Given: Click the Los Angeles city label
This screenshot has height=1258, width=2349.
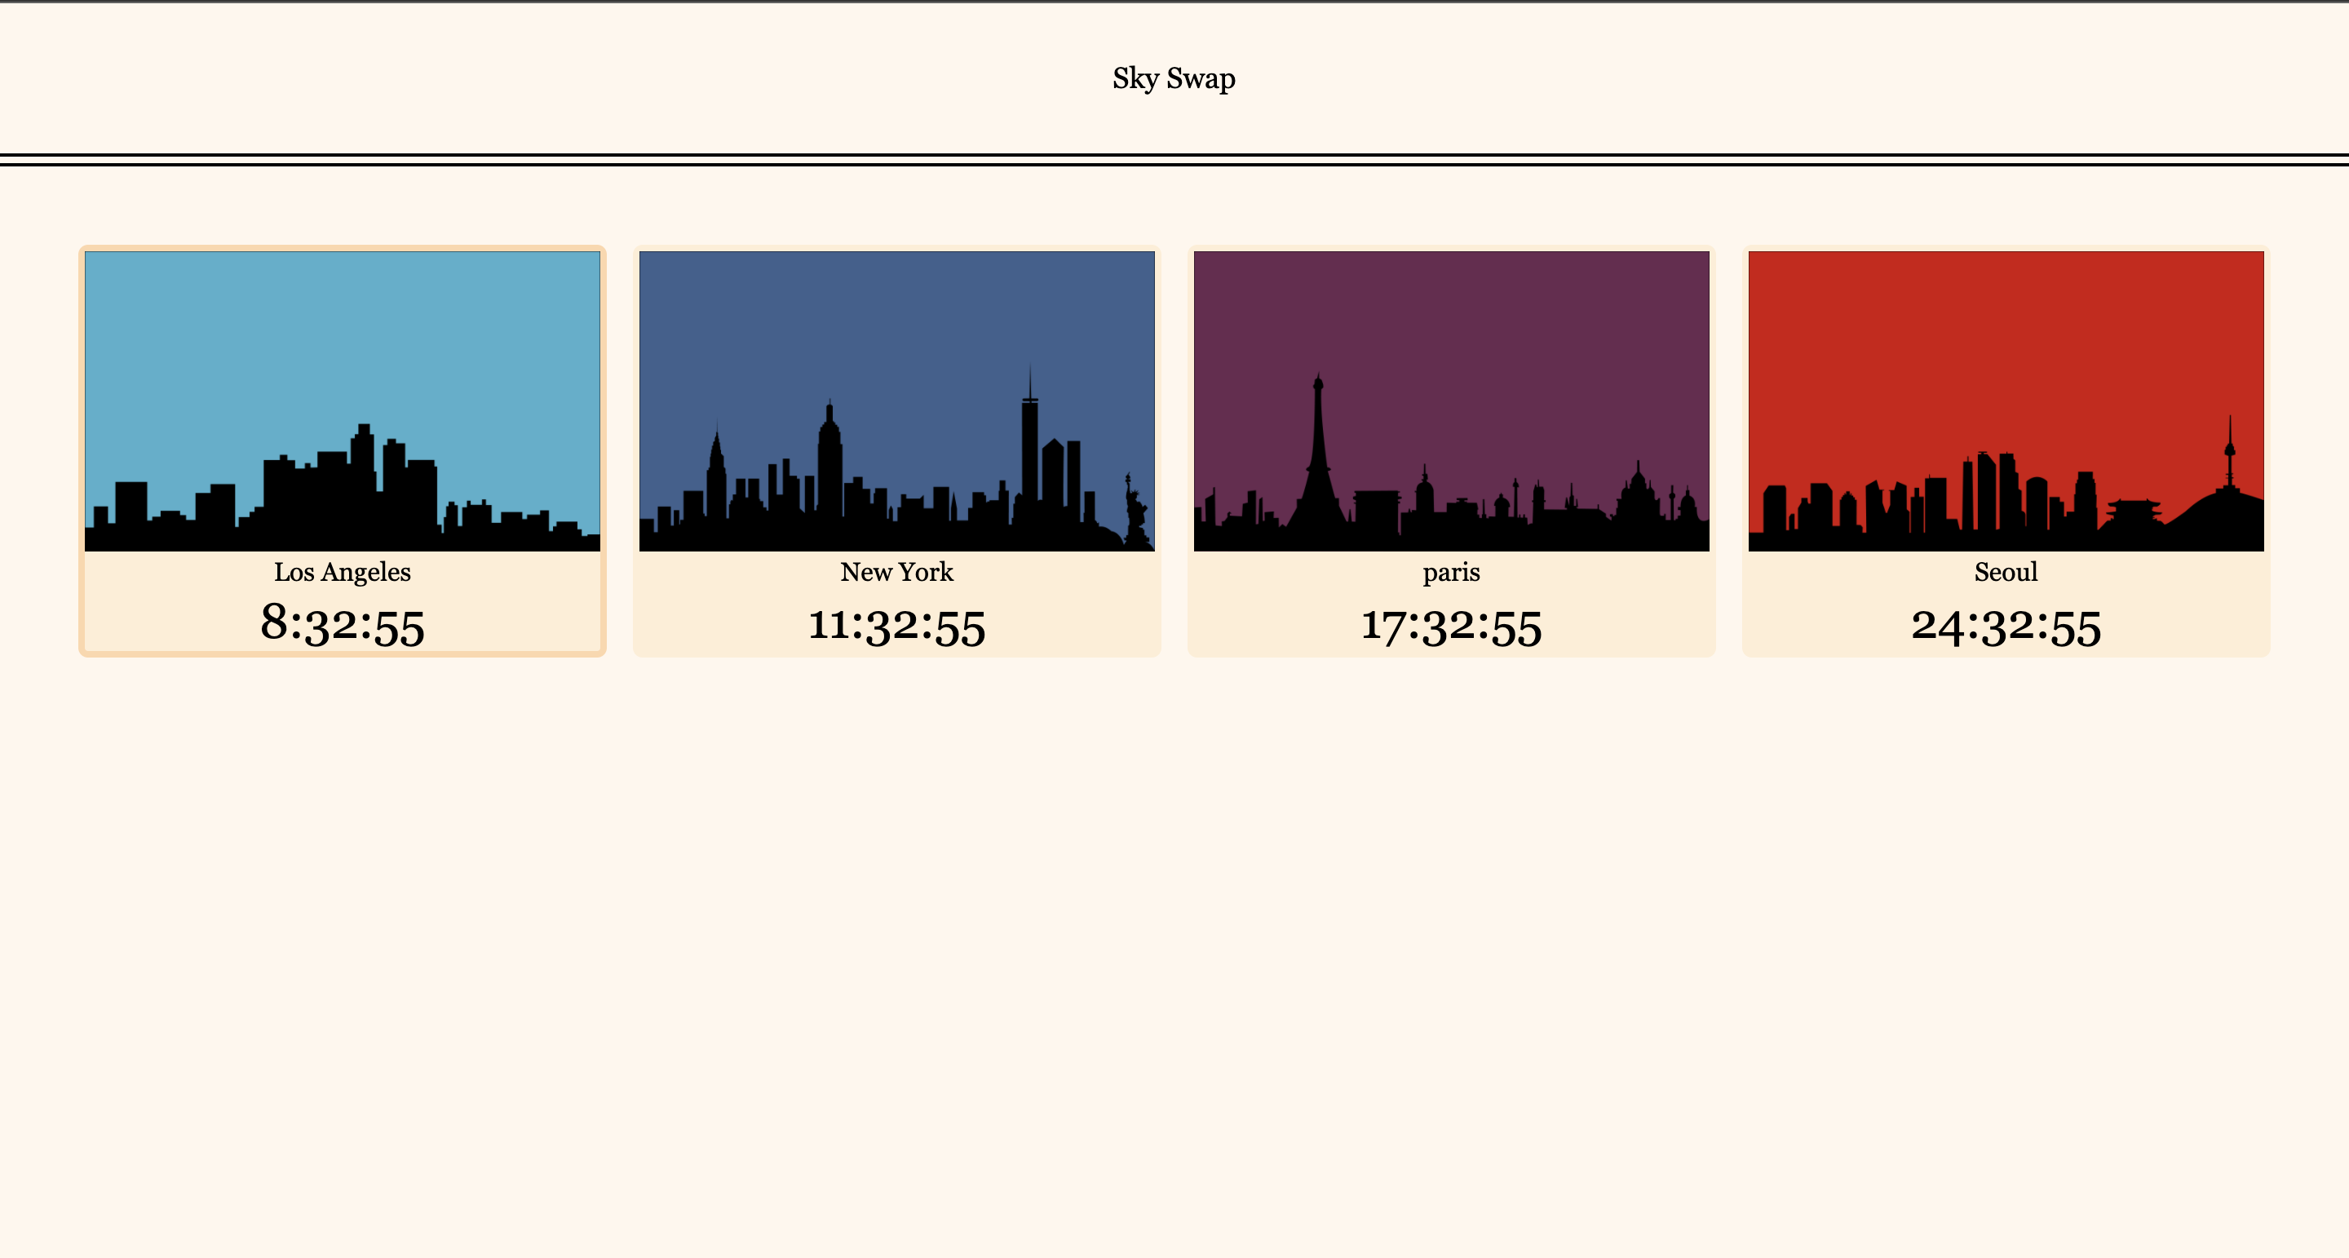Looking at the screenshot, I should (342, 572).
